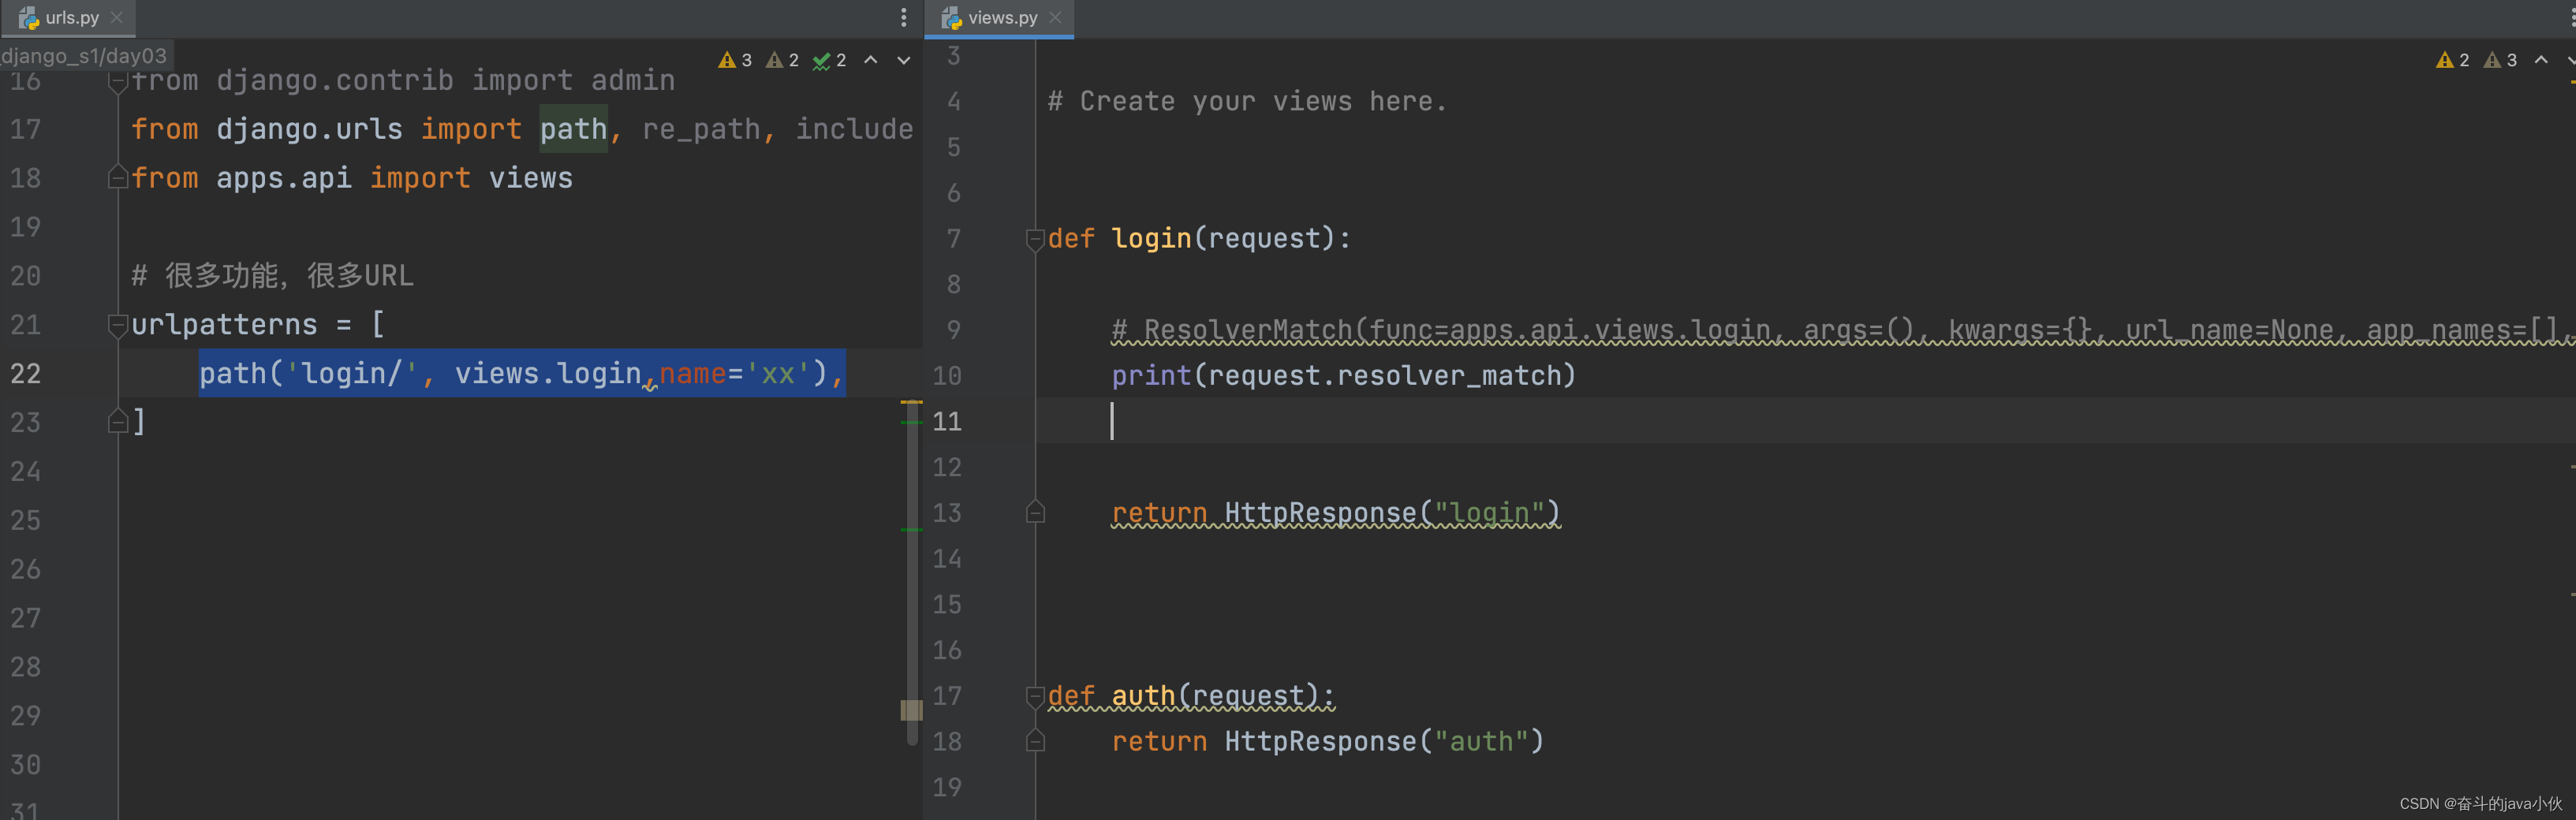Image resolution: width=2576 pixels, height=820 pixels.
Task: Go to previous highlighted error in urls.py
Action: 871,60
